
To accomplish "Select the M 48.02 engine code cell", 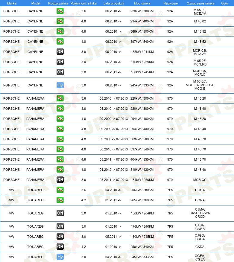I will click(x=200, y=21).
